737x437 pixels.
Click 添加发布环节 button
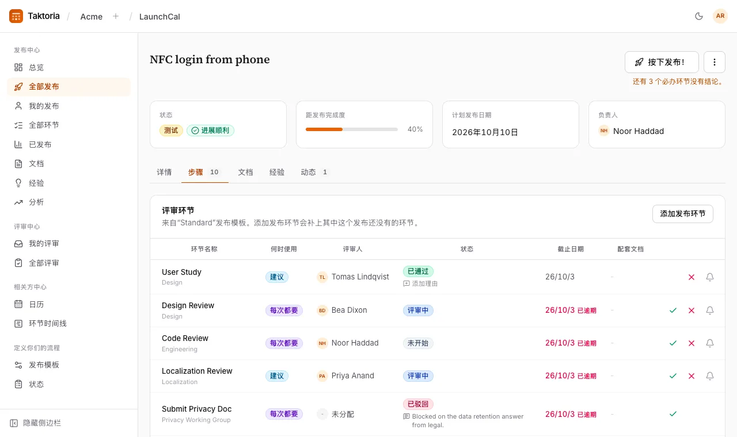coord(683,214)
